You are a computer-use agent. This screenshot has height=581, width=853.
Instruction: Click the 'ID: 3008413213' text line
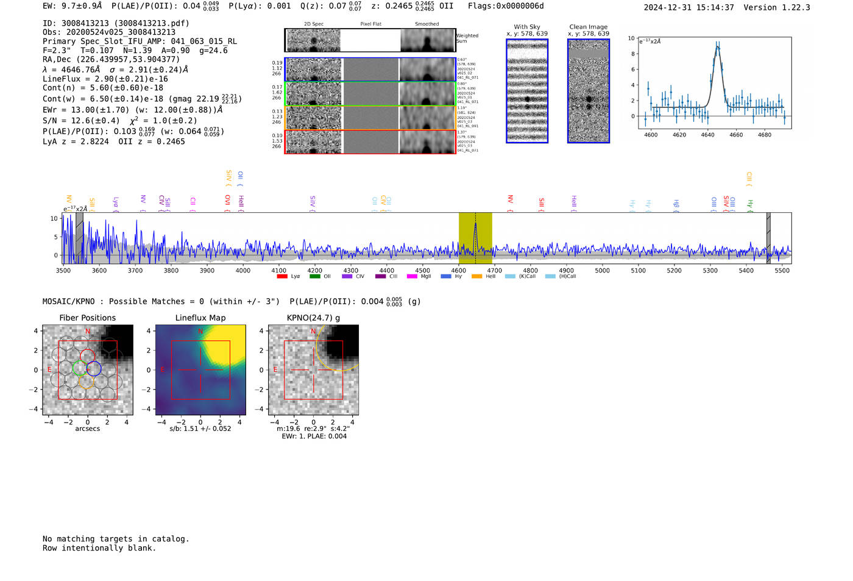[x=116, y=23]
